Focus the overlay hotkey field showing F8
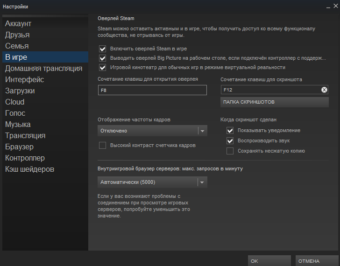 152,90
